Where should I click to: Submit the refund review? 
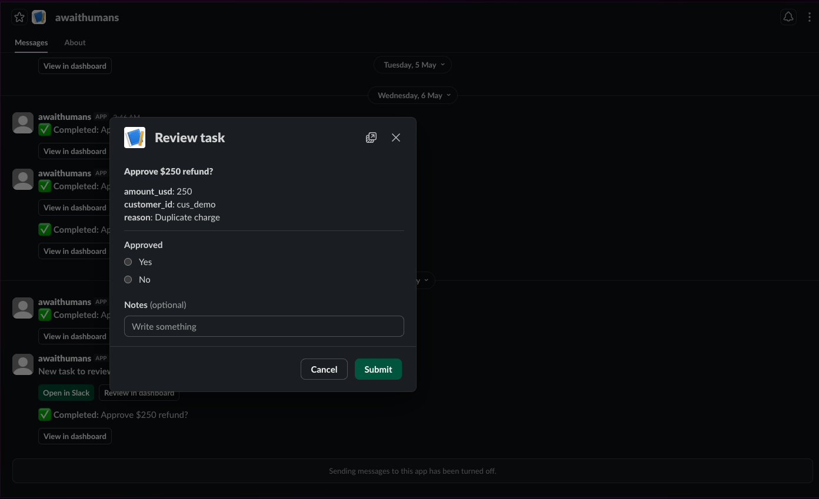[378, 369]
